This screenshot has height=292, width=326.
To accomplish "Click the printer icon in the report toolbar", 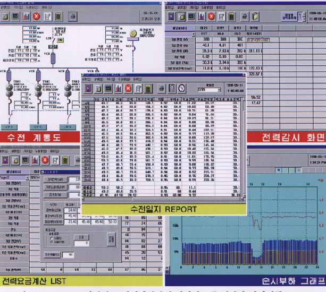I will pyautogui.click(x=161, y=88).
